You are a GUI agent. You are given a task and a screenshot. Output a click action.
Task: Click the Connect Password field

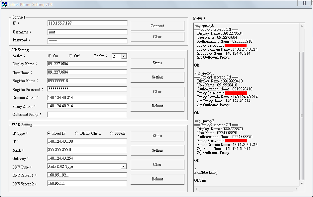click(87, 41)
